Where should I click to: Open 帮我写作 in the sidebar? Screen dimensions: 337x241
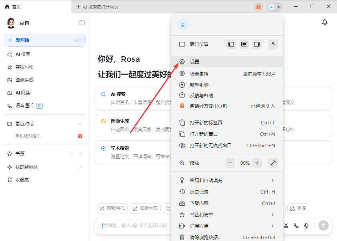click(x=45, y=67)
